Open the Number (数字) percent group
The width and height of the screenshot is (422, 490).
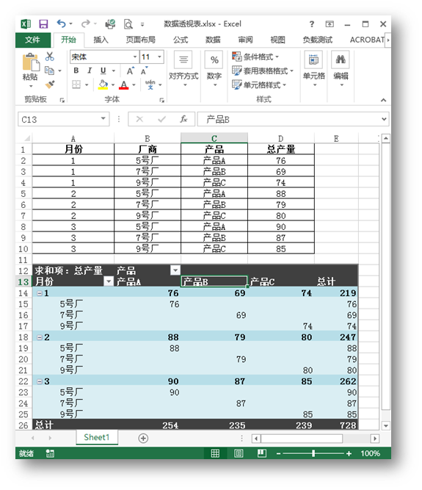pyautogui.click(x=214, y=69)
